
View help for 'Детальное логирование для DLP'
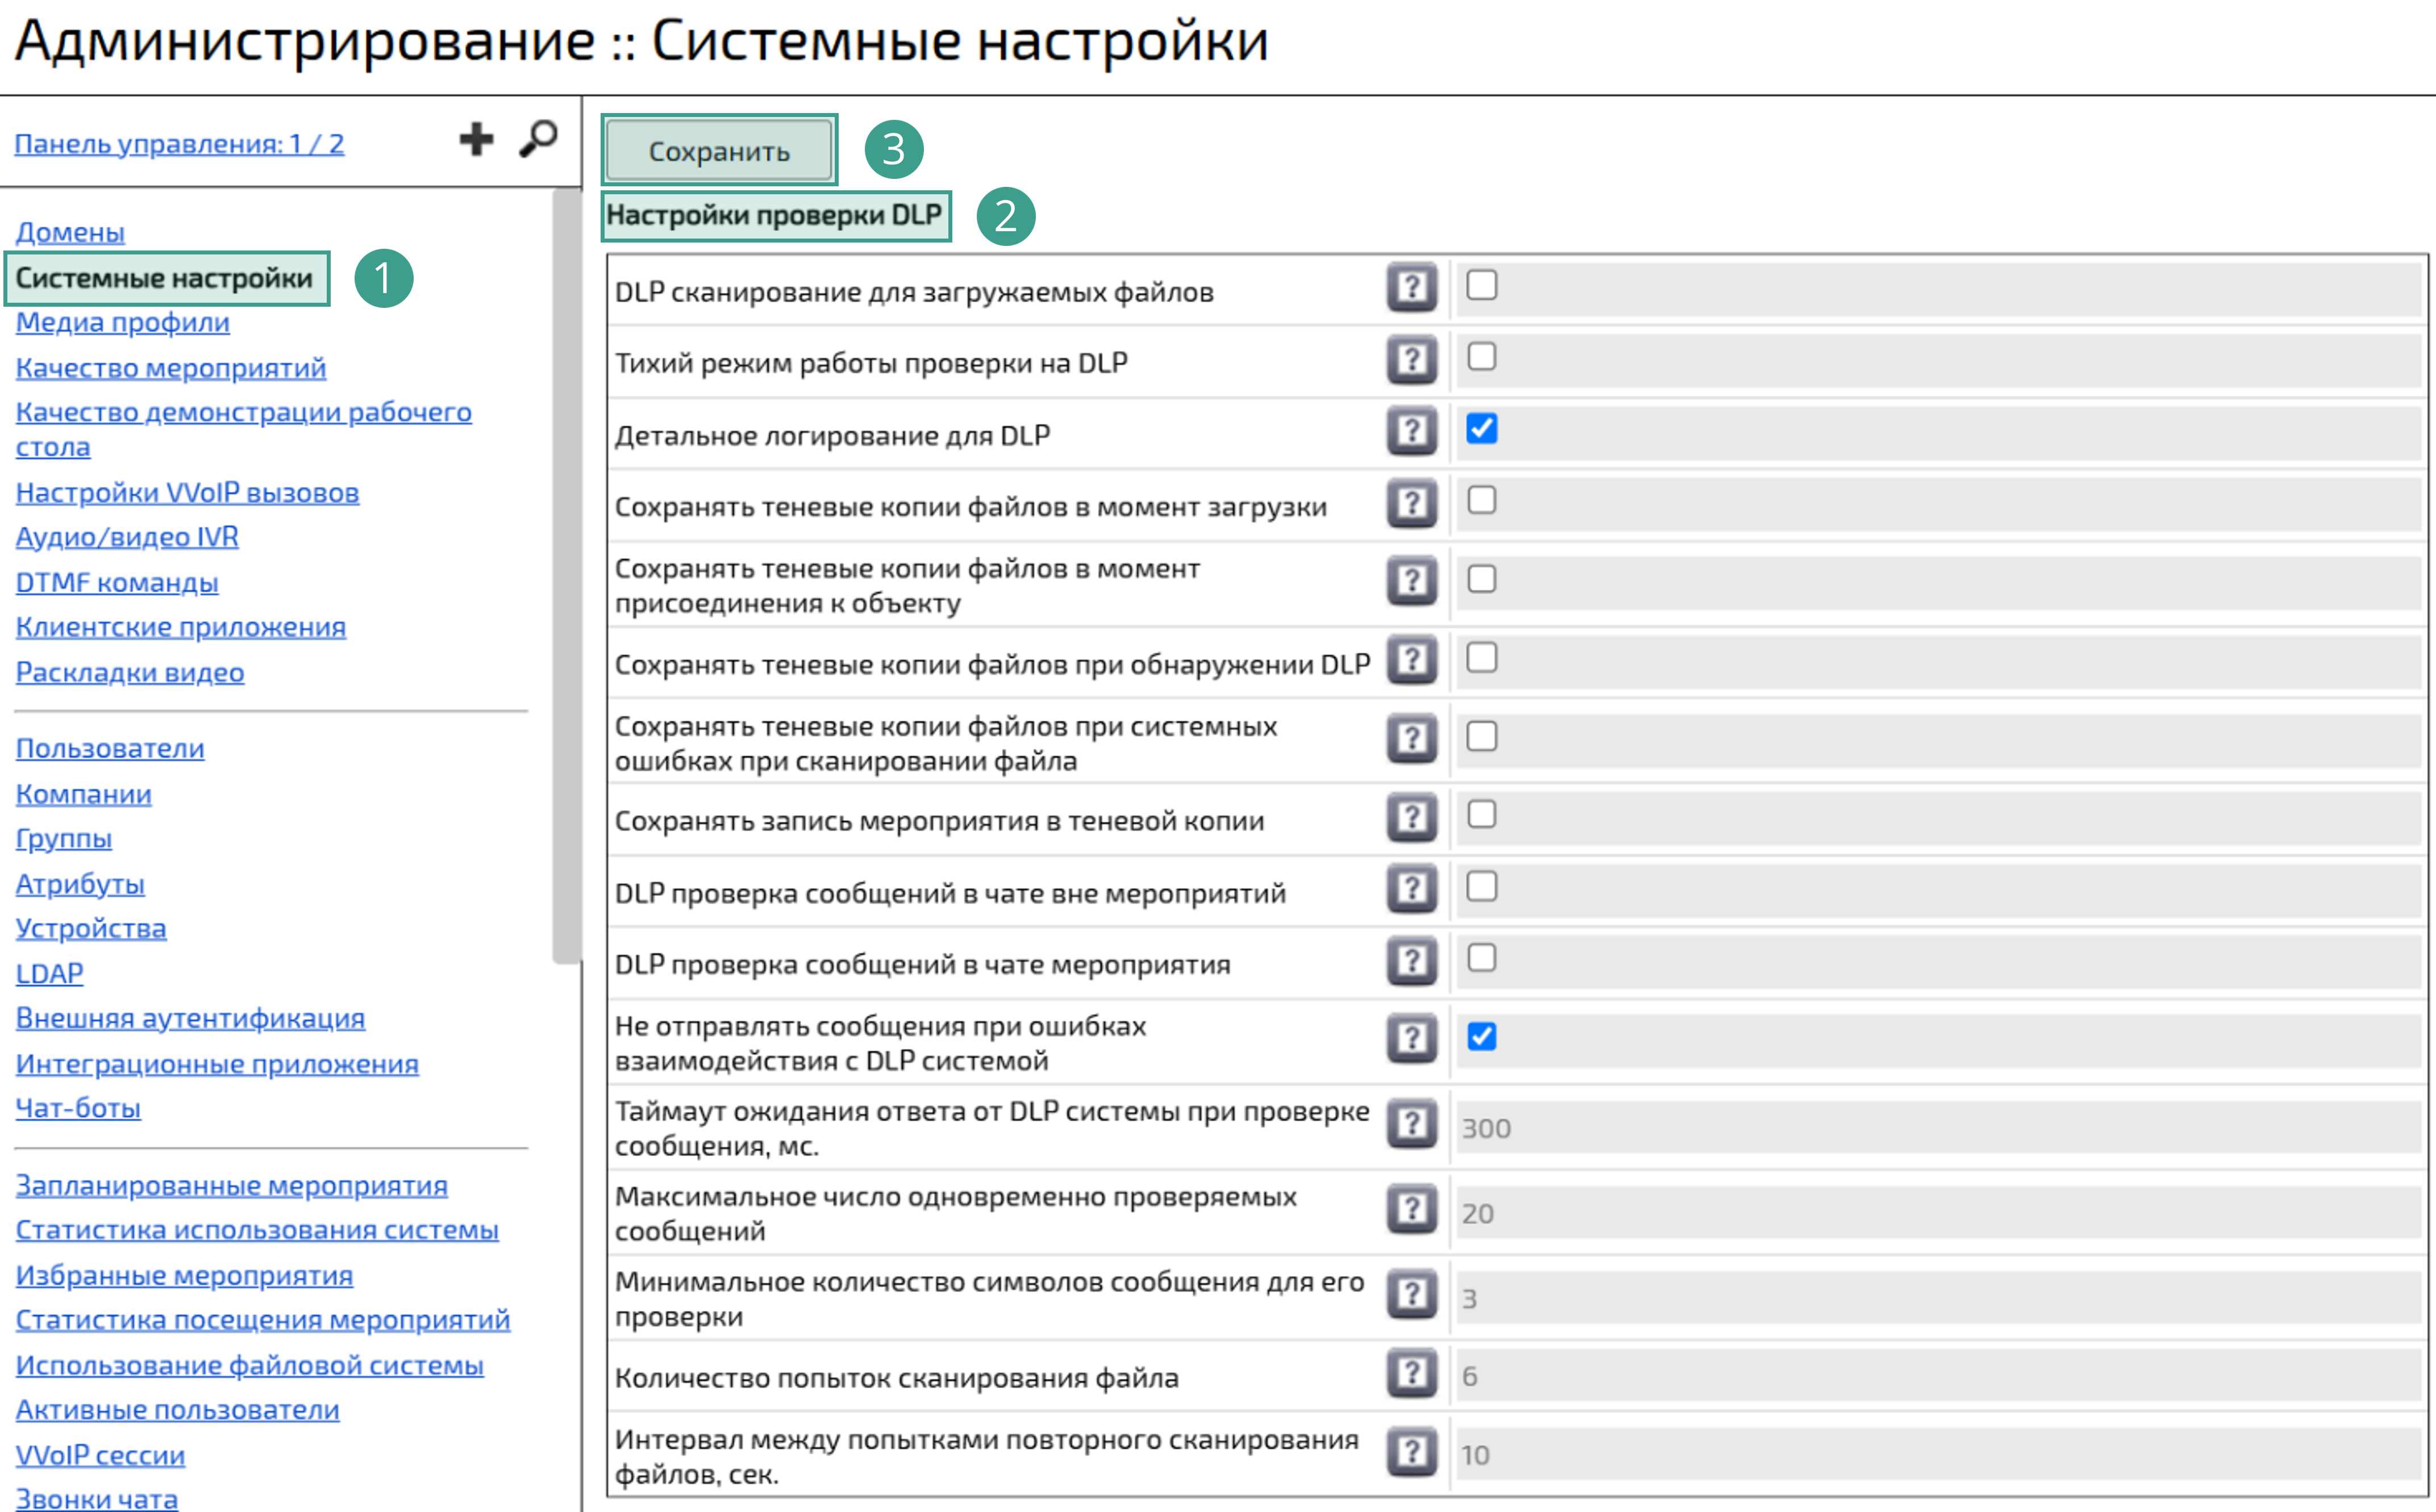tap(1410, 431)
